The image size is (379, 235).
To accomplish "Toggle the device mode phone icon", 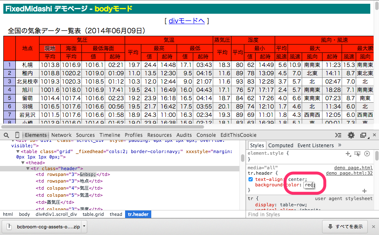I will point(17,135).
